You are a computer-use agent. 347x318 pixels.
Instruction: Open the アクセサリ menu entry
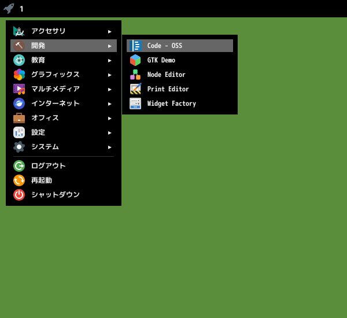click(64, 31)
